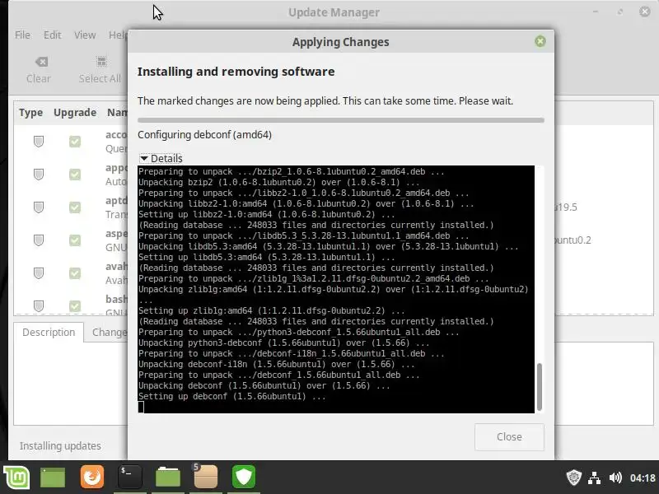The height and width of the screenshot is (494, 659).
Task: Open the File menu
Action: pos(22,35)
